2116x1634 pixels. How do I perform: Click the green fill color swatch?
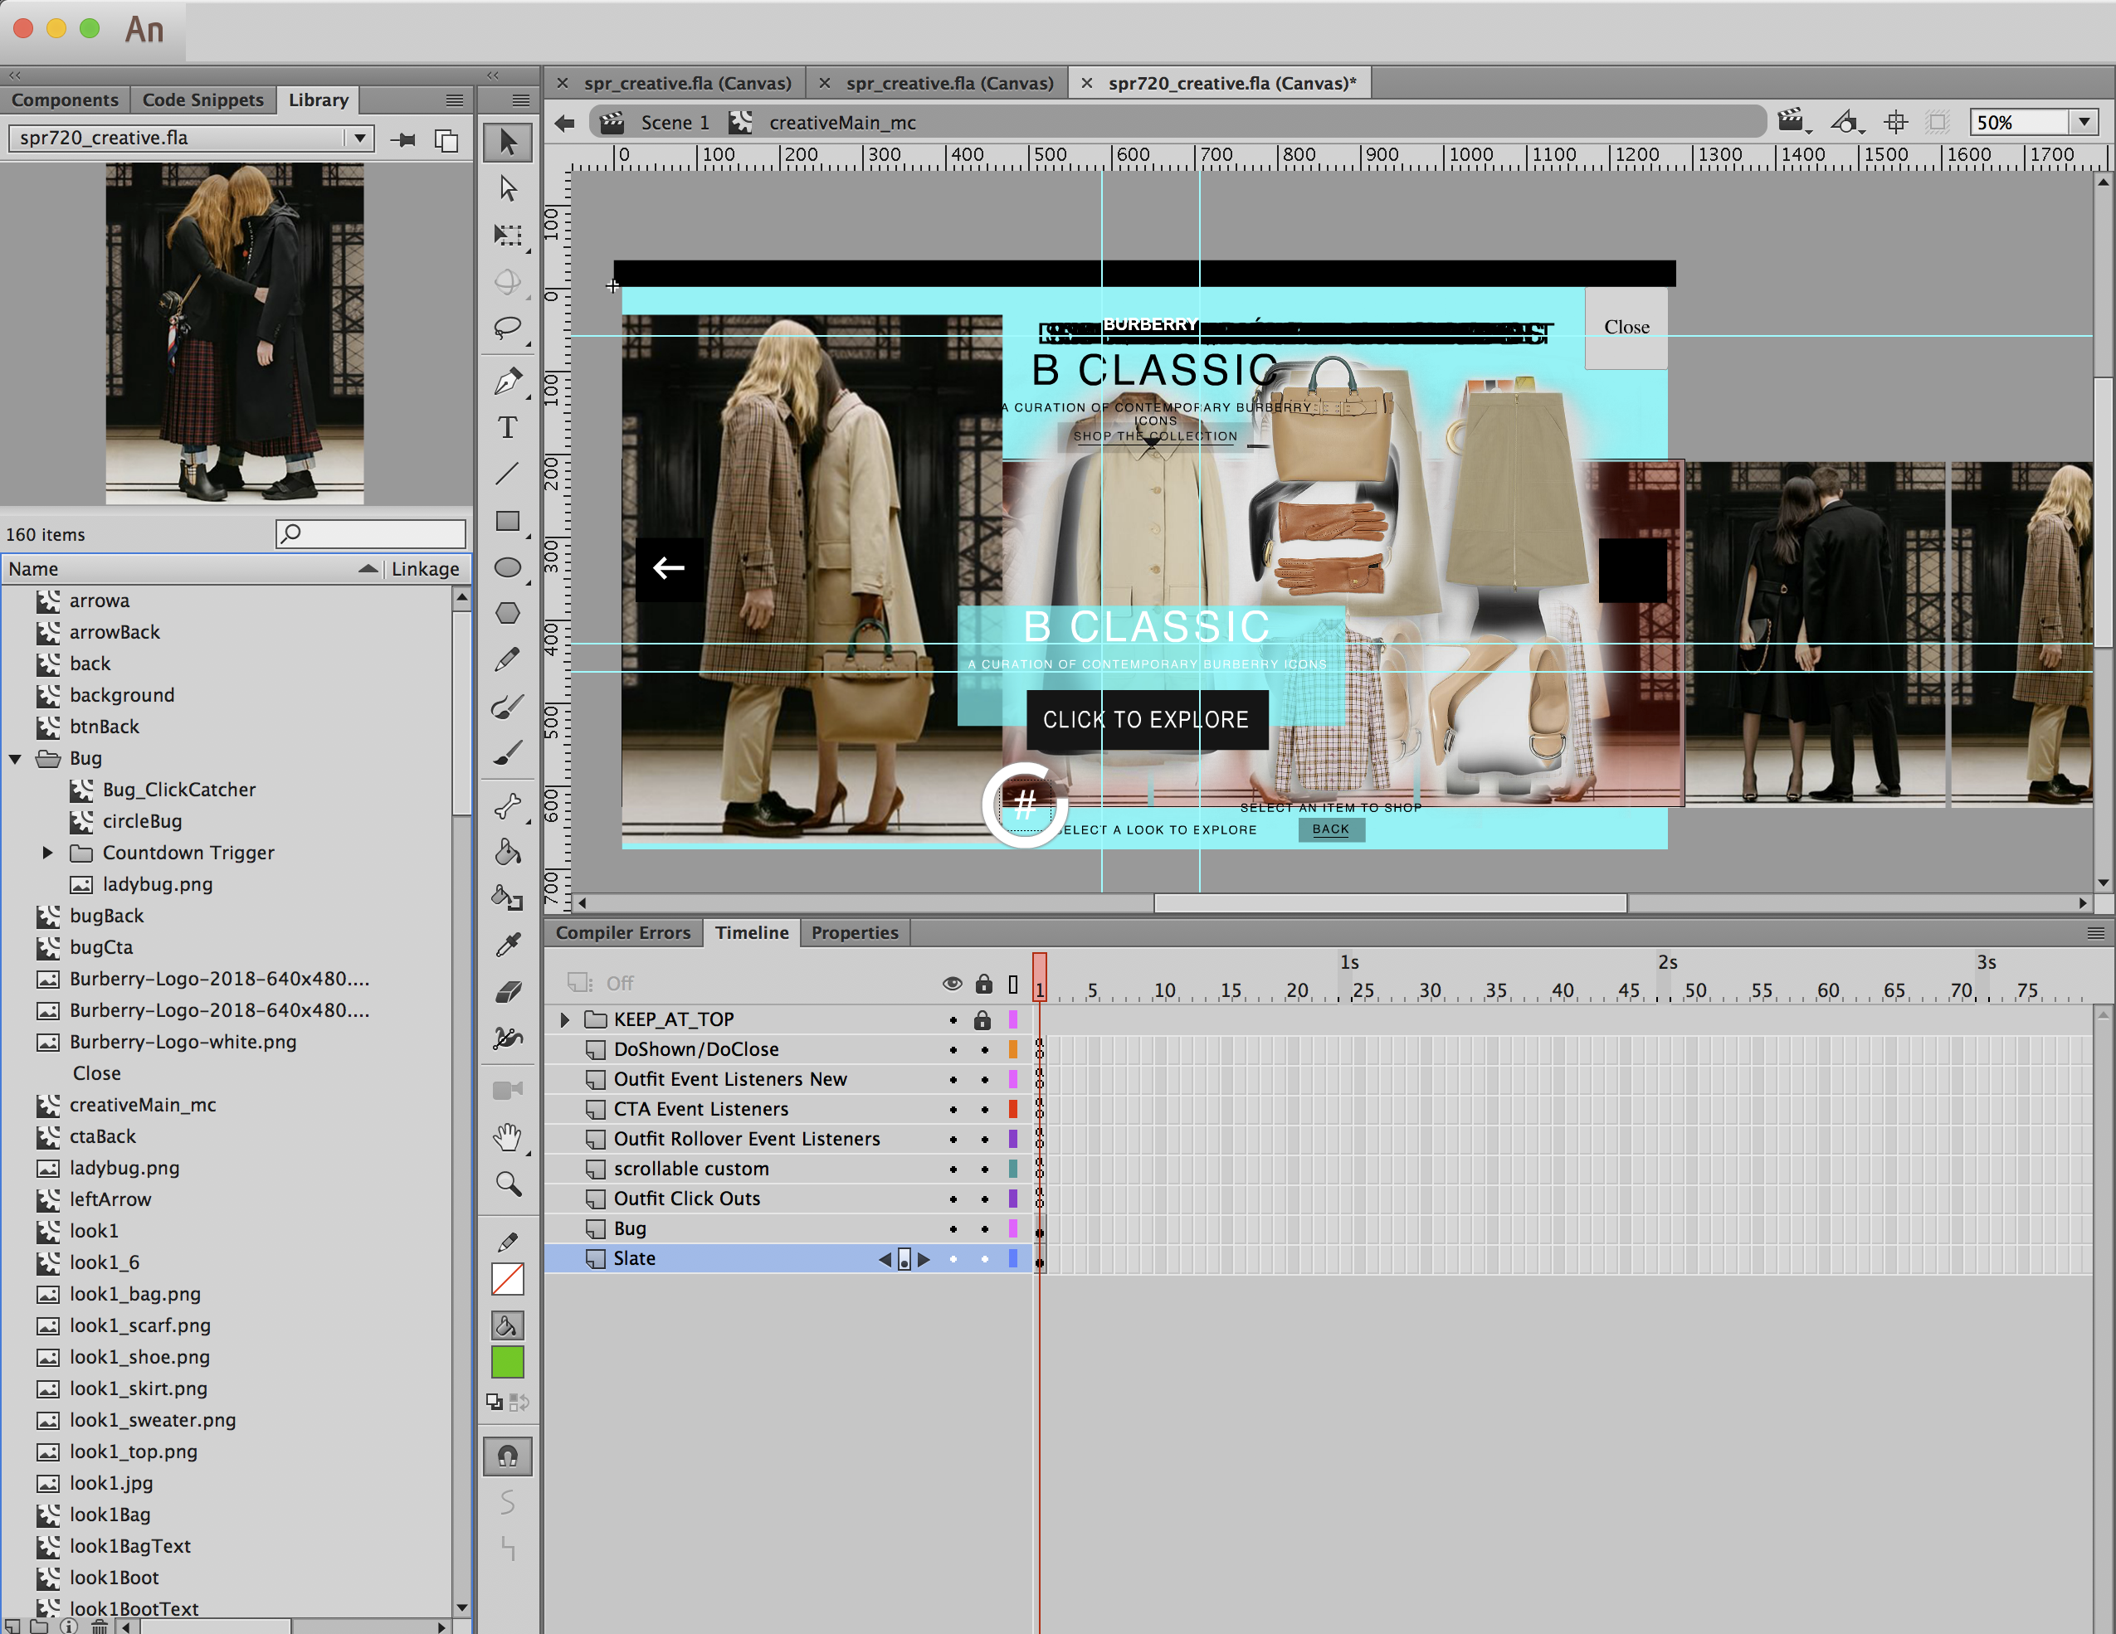pyautogui.click(x=507, y=1362)
